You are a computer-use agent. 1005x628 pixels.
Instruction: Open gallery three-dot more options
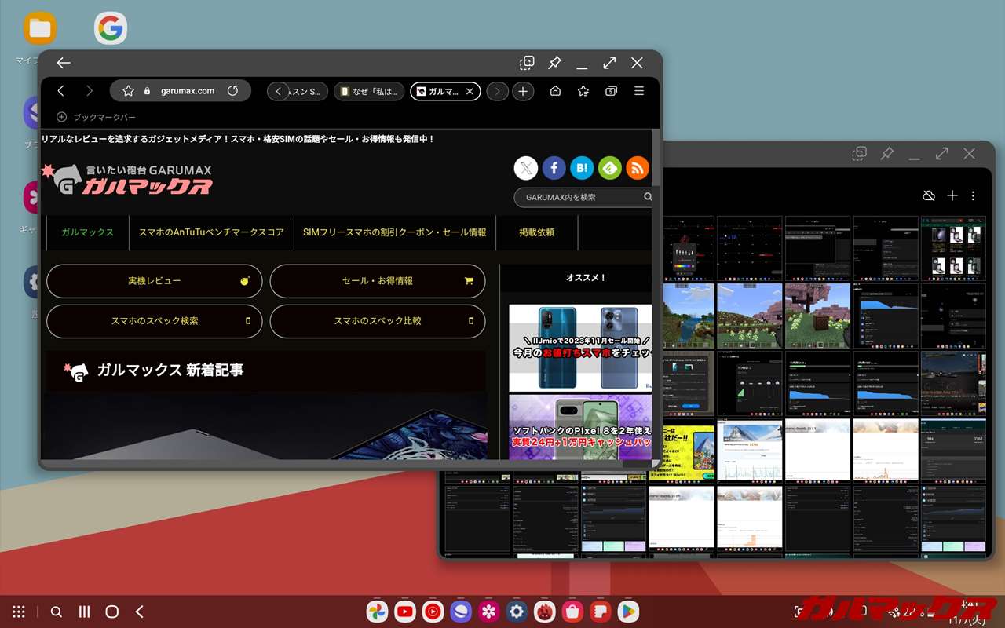point(974,195)
